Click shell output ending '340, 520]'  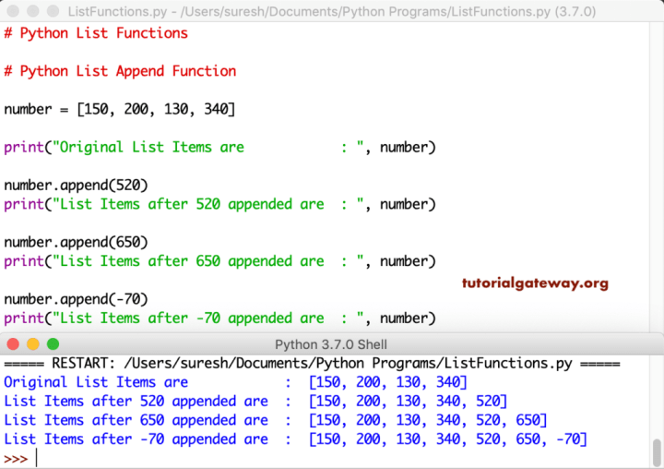(x=255, y=402)
